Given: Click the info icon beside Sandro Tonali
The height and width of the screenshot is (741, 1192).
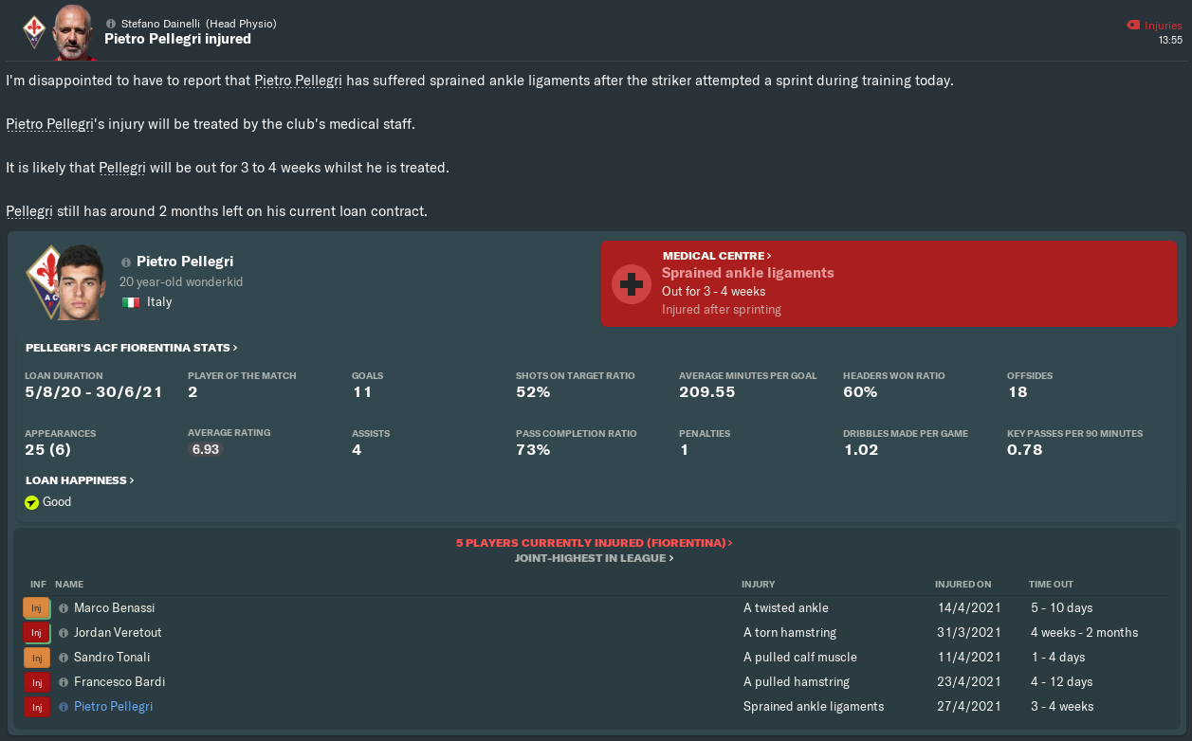Looking at the screenshot, I should pos(64,658).
